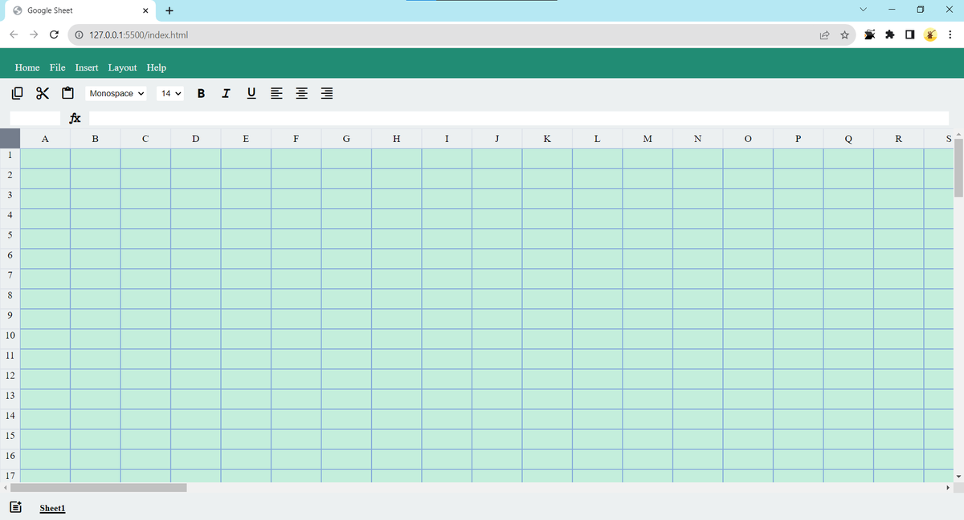Viewport: 964px width, 520px height.
Task: Close the Google Sheet browser tab
Action: point(145,10)
